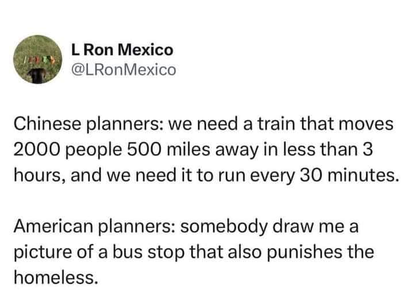
Task: Open the L Ron Mexico profile avatar
Action: 38,59
